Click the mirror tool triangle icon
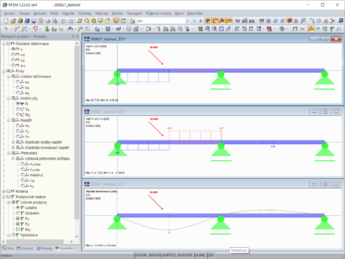 pos(326,21)
